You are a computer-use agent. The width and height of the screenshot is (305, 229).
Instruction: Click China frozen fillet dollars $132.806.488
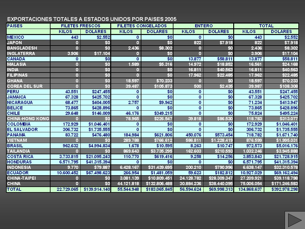pos(159,184)
